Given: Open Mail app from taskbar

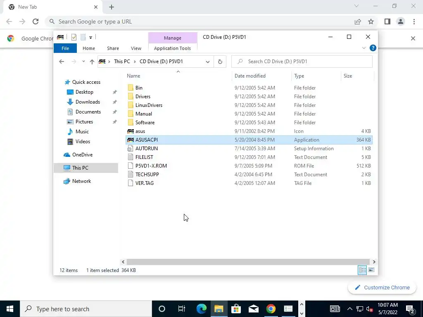Looking at the screenshot, I should [x=253, y=309].
